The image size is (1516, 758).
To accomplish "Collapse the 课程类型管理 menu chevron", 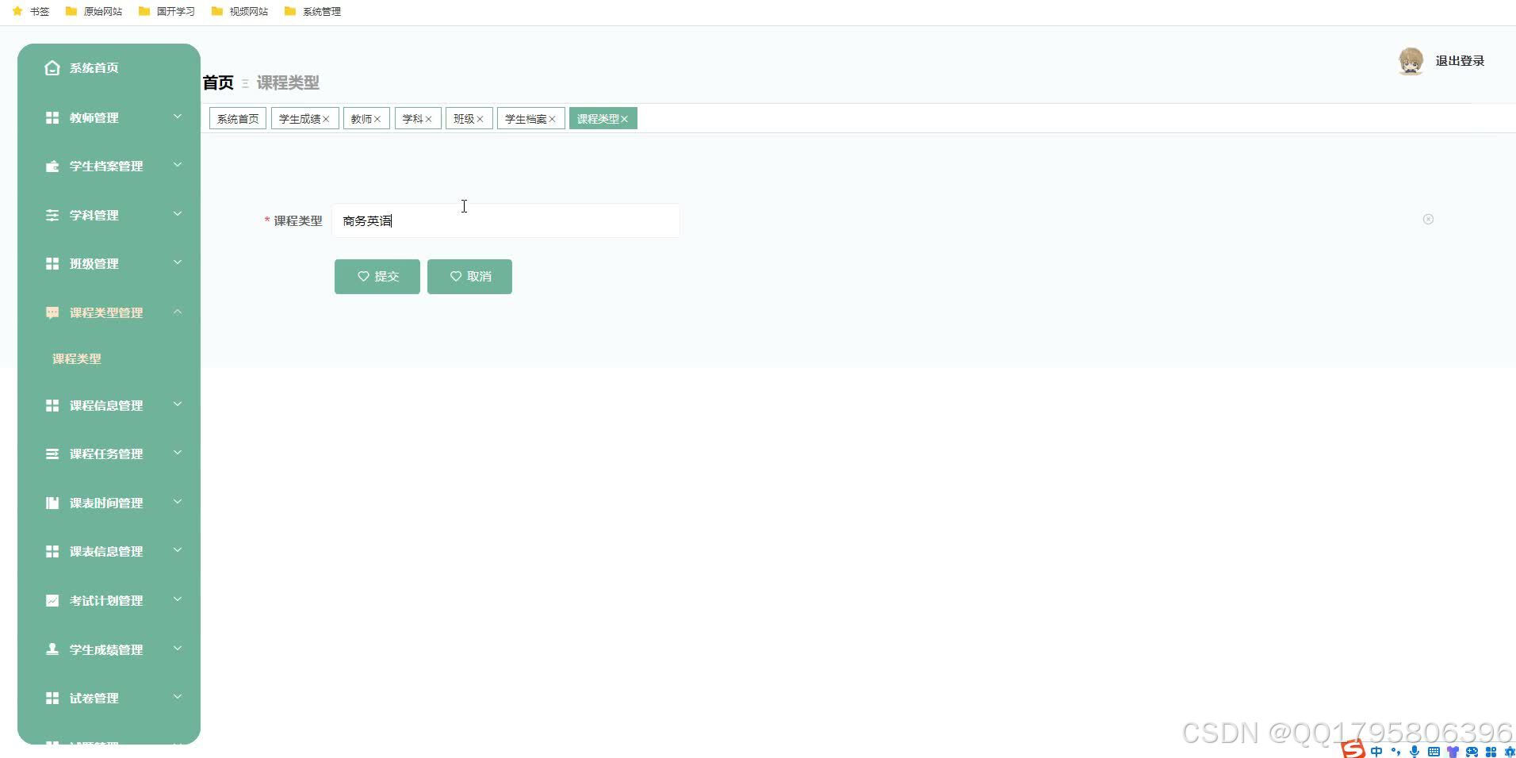I will 178,312.
